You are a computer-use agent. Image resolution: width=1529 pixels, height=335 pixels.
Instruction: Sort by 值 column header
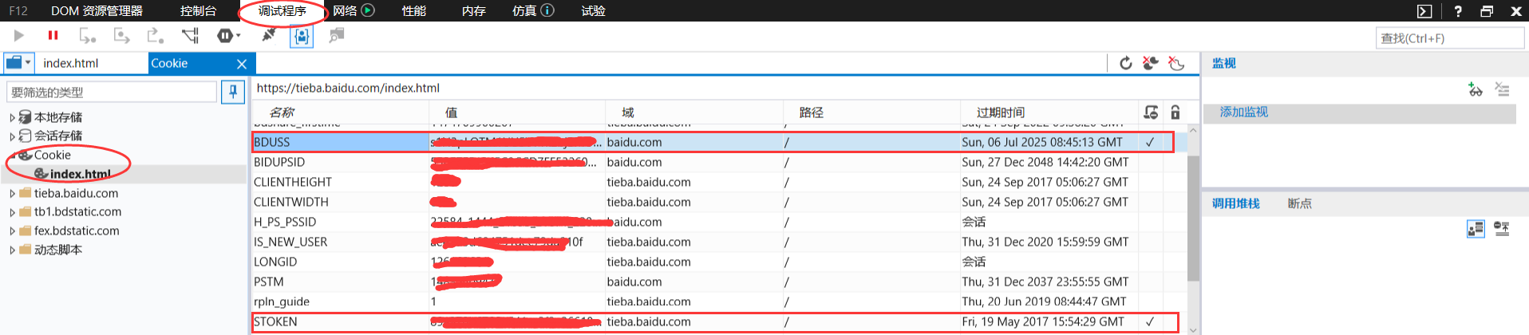(452, 112)
